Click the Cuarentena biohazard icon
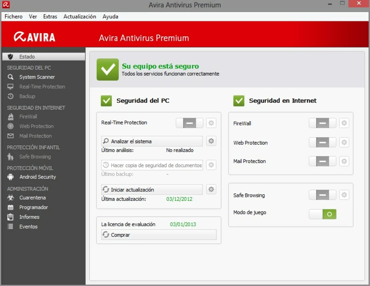The image size is (370, 286). pyautogui.click(x=10, y=198)
